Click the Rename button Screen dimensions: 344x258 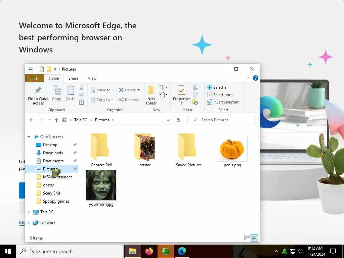[x=129, y=100]
